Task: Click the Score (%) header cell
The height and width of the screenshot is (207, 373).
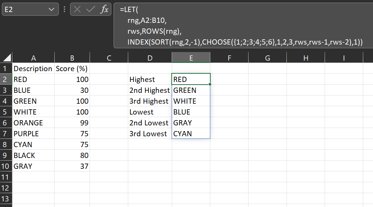Action: click(x=72, y=69)
